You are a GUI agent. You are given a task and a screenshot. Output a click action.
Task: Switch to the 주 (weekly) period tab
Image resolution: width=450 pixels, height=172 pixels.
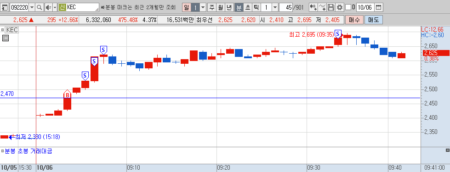[212, 7]
